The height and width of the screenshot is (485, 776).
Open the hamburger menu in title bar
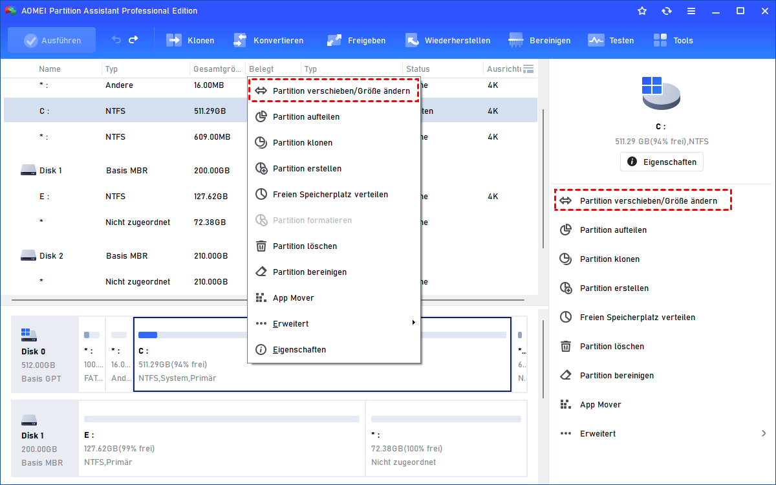point(691,11)
